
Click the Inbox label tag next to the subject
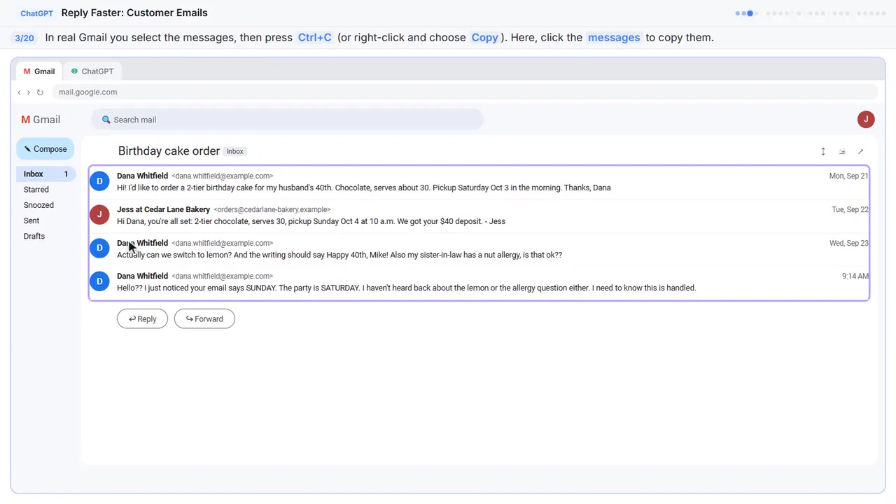pos(235,151)
